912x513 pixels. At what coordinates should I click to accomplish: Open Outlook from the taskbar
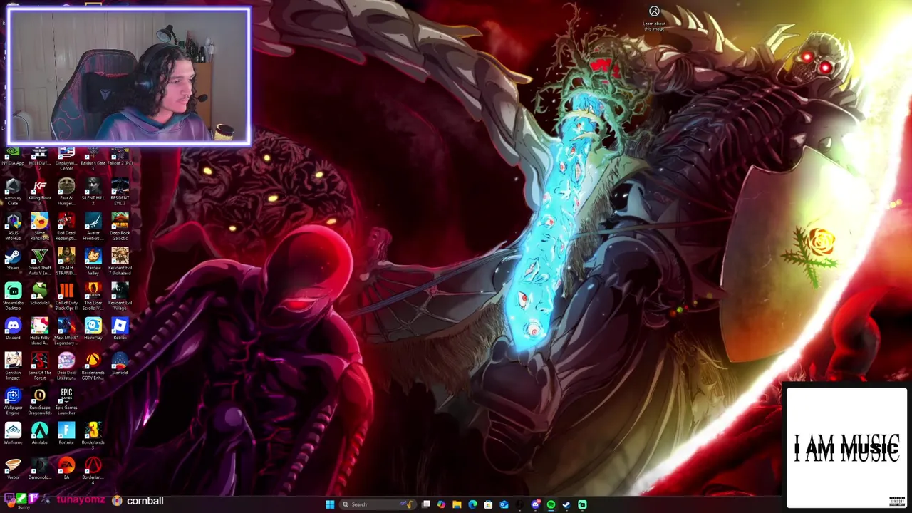point(504,504)
